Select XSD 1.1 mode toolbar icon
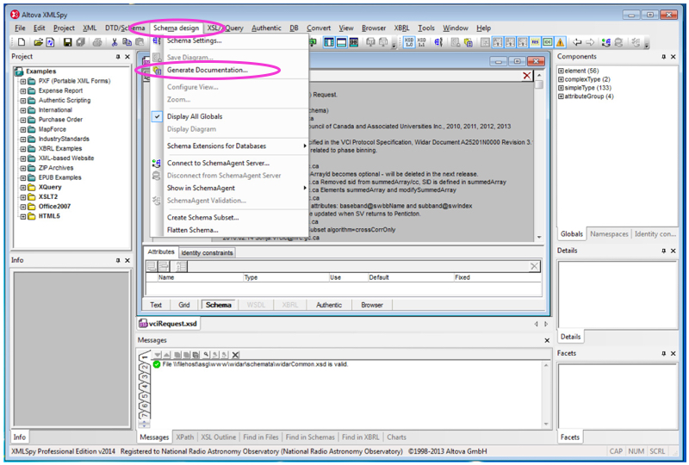689x465 pixels. coord(421,42)
